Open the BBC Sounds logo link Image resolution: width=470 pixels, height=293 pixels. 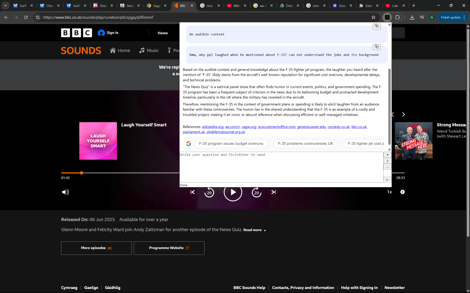[x=81, y=51]
